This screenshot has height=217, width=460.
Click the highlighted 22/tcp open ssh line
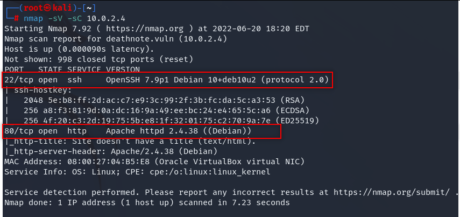pyautogui.click(x=167, y=80)
